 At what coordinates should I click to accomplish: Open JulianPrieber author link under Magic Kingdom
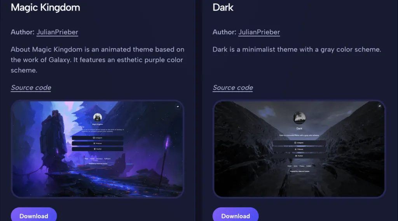[58, 32]
